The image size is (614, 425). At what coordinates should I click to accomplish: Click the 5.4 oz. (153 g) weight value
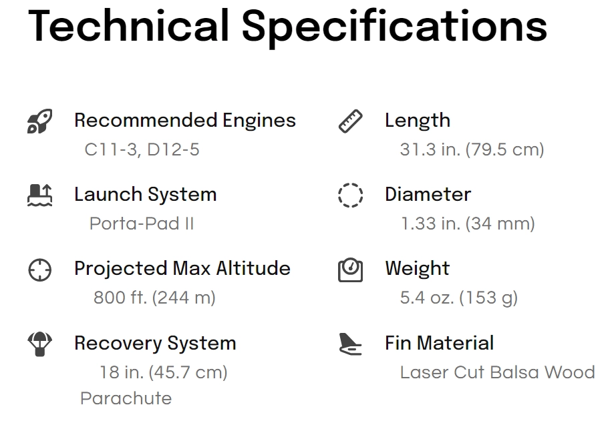[x=459, y=298]
